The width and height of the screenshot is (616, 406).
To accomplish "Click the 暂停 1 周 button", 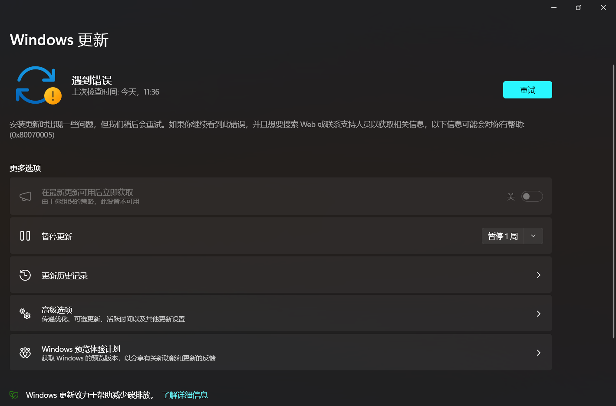I will pos(503,236).
